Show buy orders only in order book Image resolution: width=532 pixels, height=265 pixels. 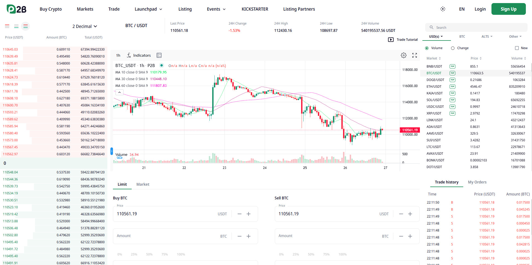(x=16, y=26)
